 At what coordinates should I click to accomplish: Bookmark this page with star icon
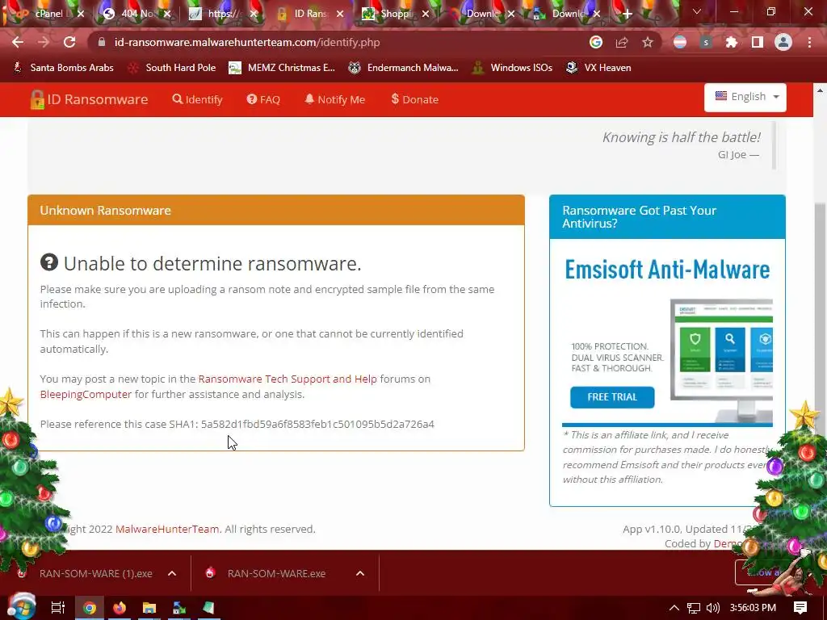point(648,42)
